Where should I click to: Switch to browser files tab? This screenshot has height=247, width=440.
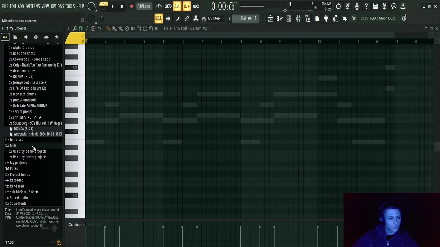click(15, 37)
